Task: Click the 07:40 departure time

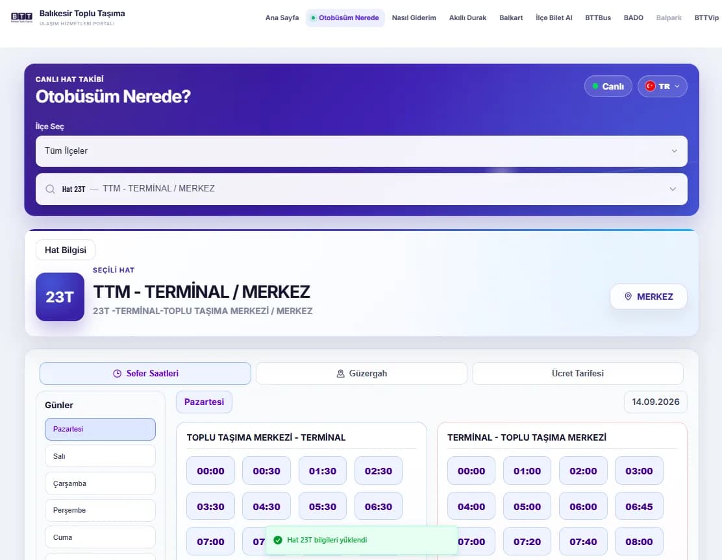Action: pos(583,542)
